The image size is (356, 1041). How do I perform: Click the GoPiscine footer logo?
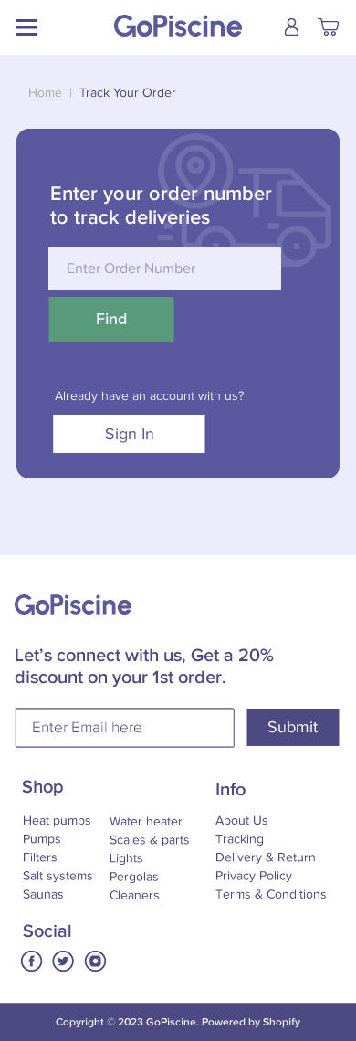click(x=73, y=605)
